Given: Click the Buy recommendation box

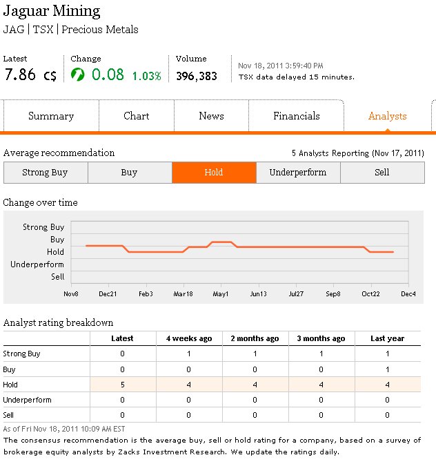Looking at the screenshot, I should [130, 173].
